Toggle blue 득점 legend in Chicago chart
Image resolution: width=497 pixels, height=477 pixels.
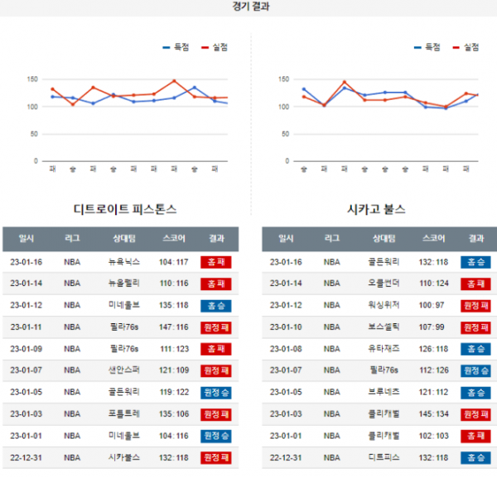click(x=427, y=47)
